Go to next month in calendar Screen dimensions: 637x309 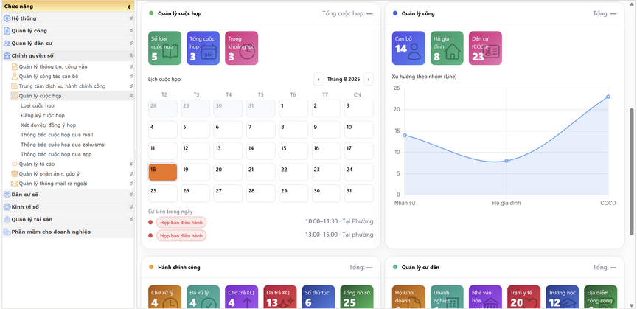tap(368, 79)
